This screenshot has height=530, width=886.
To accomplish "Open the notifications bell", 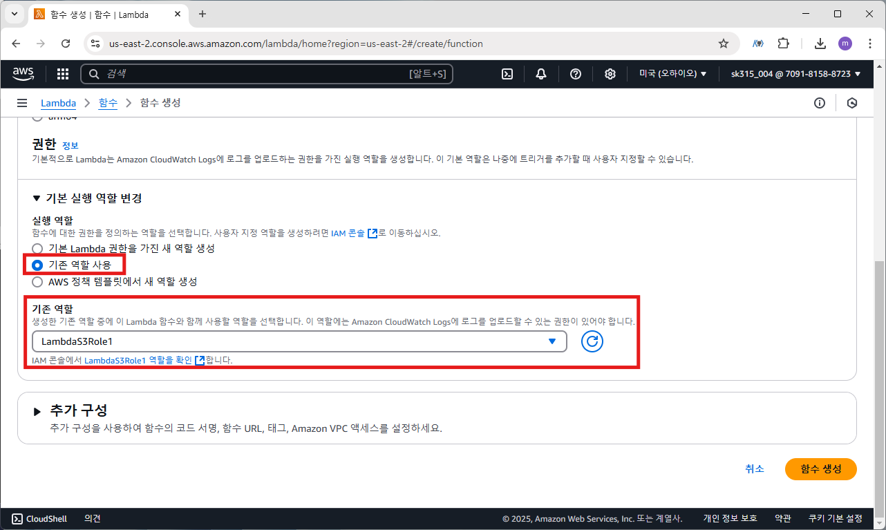I will point(541,74).
